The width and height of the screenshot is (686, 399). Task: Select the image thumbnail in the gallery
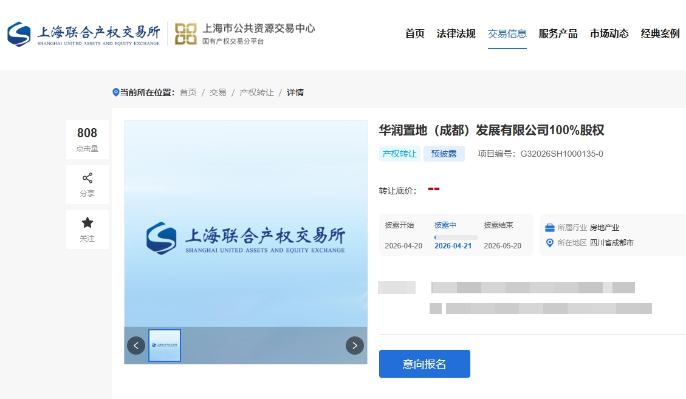[x=165, y=346]
